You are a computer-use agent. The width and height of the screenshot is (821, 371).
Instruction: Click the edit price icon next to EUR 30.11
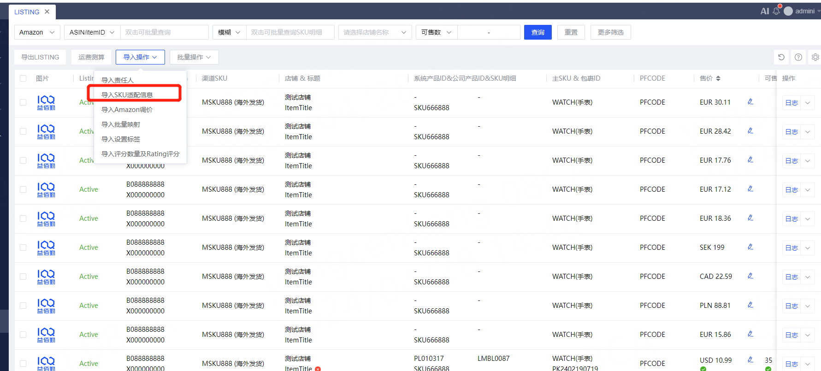750,102
